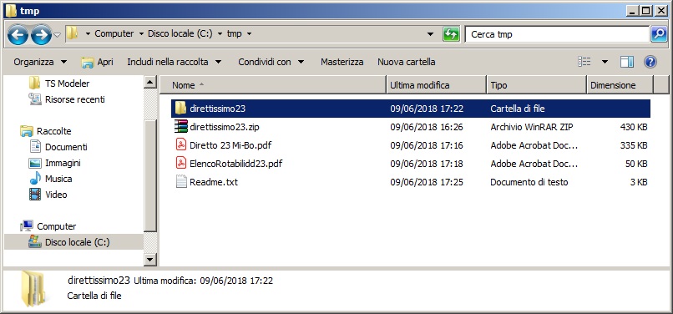This screenshot has height=314, width=673.
Task: Sort by Tipo column header
Action: point(537,85)
